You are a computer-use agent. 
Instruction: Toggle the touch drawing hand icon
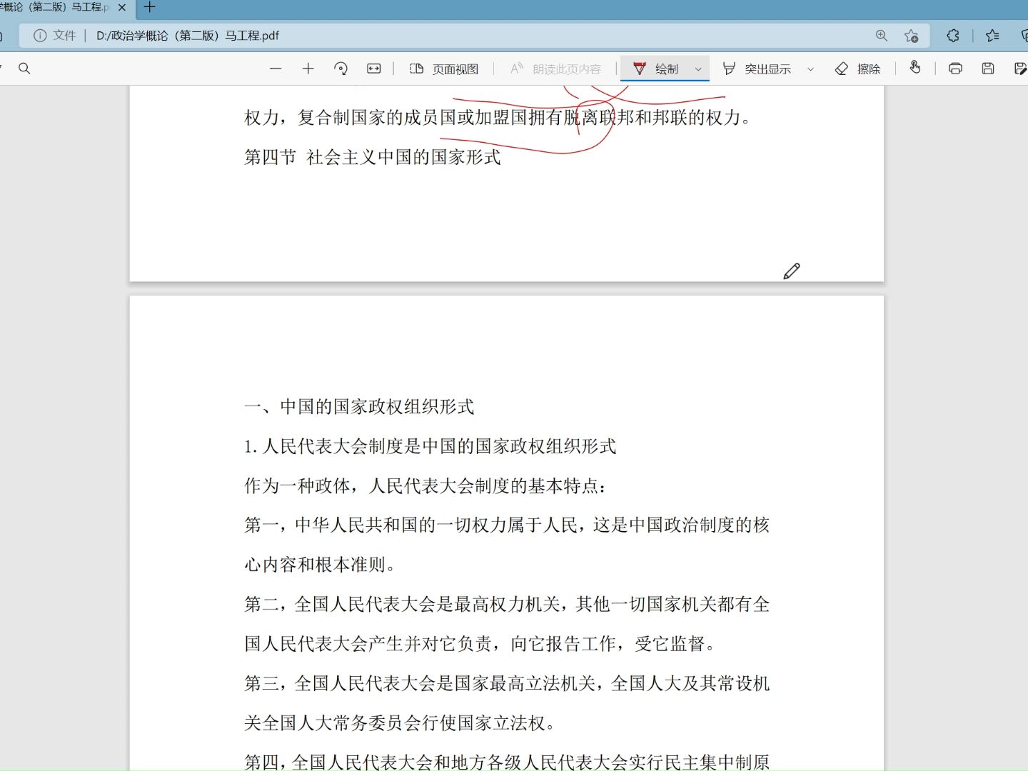tap(915, 68)
